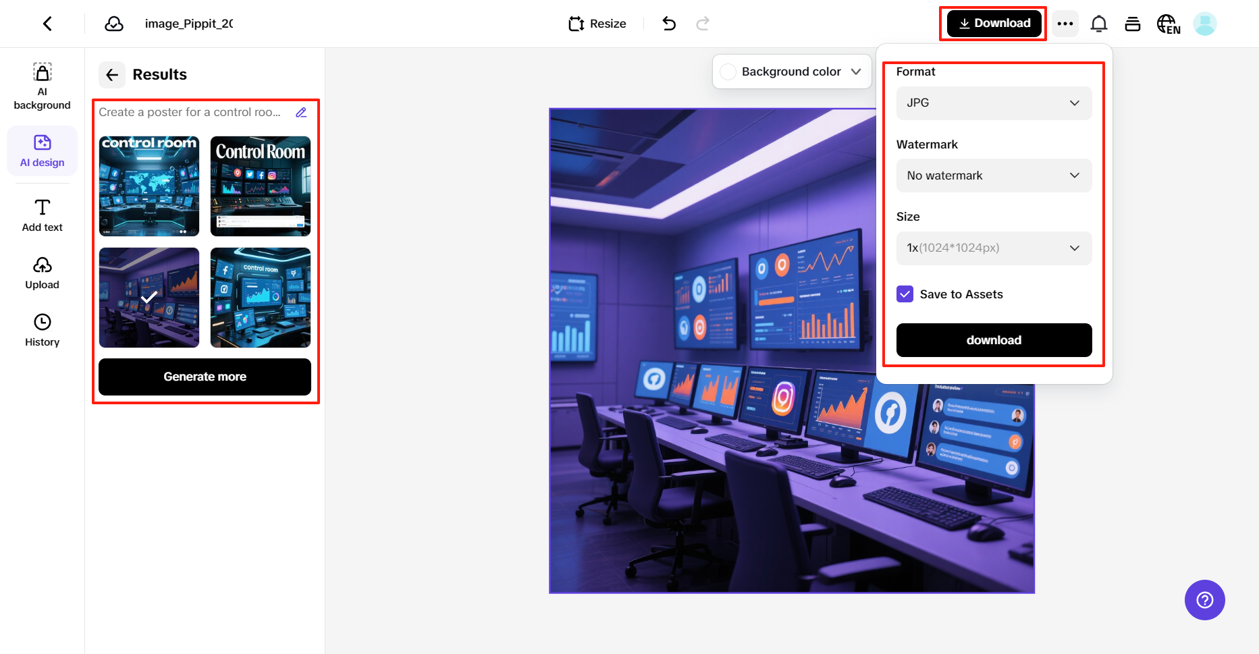Toggle the Save to Assets checkbox

pos(905,294)
